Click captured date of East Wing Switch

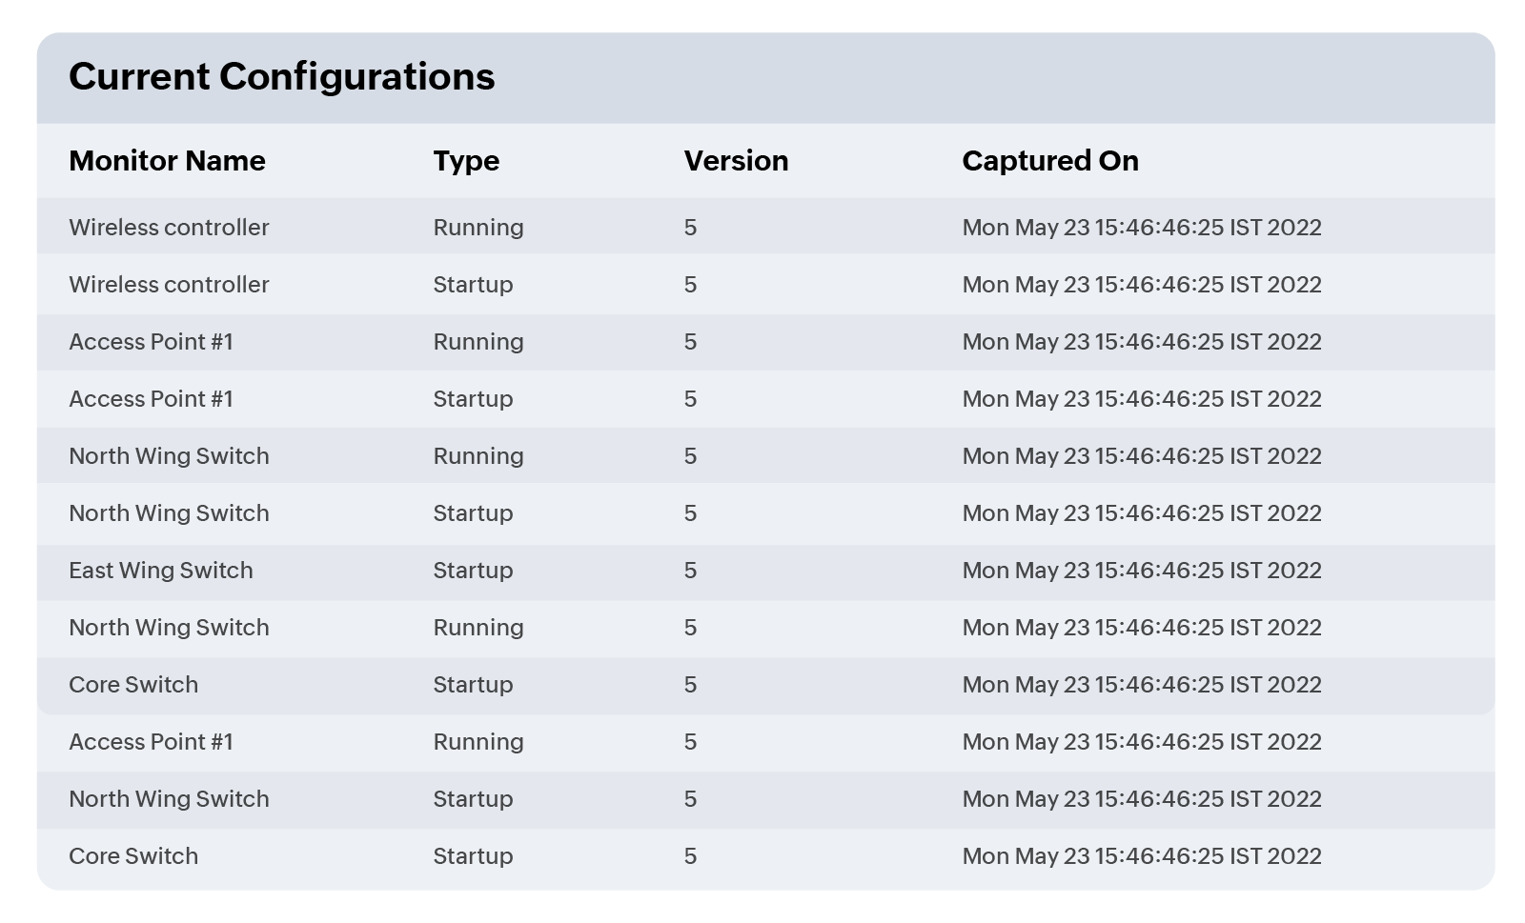(x=1142, y=571)
